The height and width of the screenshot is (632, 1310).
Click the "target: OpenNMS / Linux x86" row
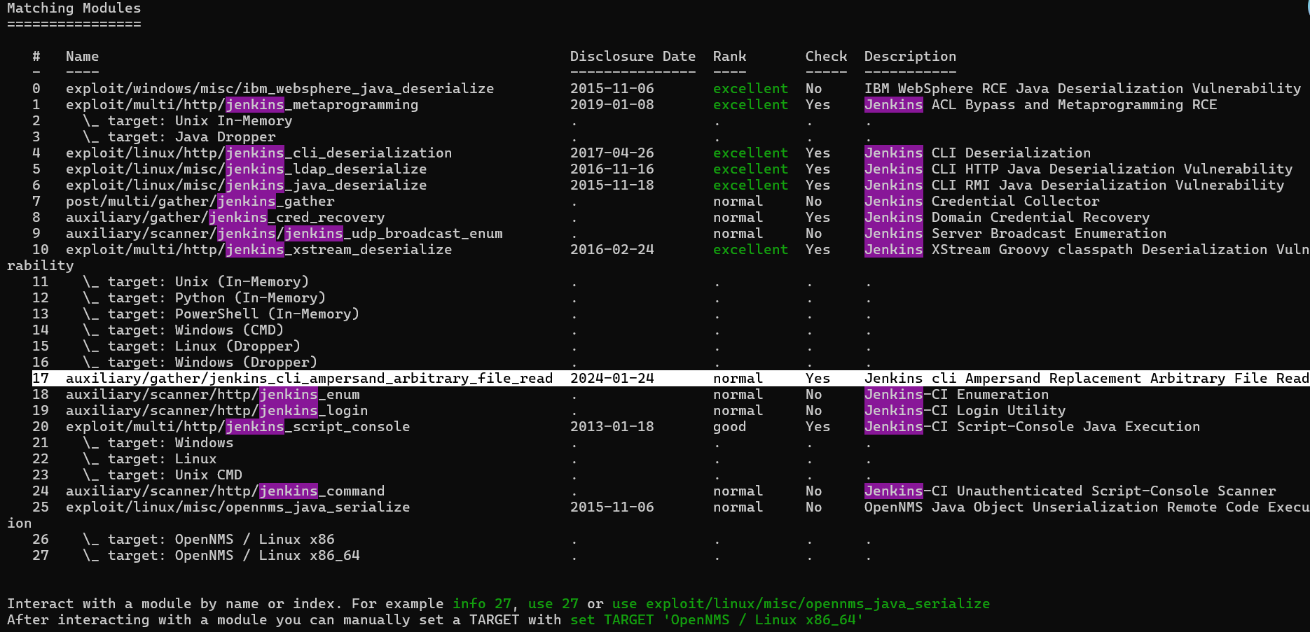click(209, 540)
